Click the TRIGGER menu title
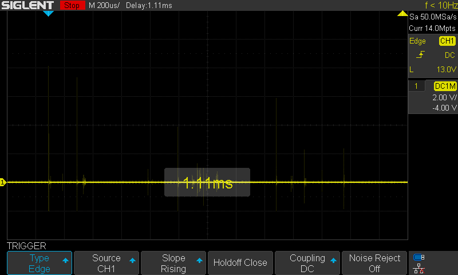The image size is (458, 275). 26,246
